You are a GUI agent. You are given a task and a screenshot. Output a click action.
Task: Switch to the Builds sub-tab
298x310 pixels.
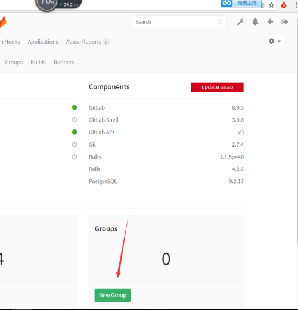[x=38, y=63]
